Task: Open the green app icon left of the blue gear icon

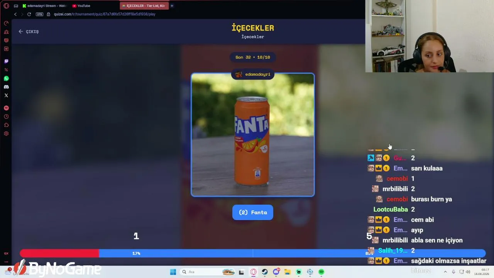Action: [x=299, y=272]
